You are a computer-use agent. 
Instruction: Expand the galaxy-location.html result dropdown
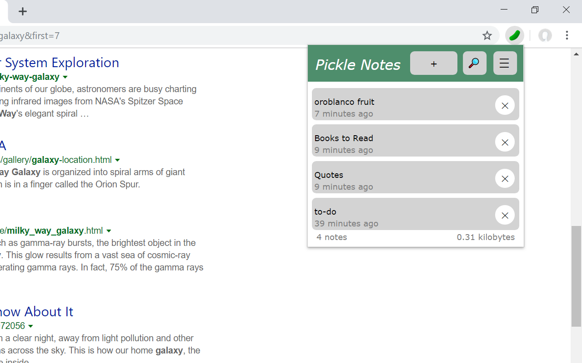coord(118,160)
